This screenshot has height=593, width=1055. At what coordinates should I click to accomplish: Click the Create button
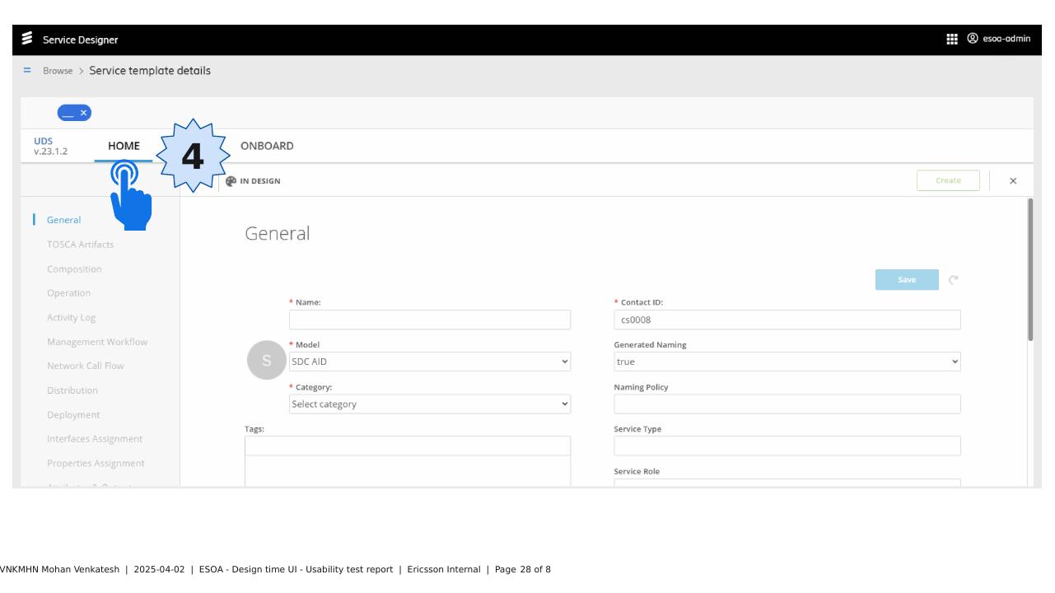coord(948,180)
